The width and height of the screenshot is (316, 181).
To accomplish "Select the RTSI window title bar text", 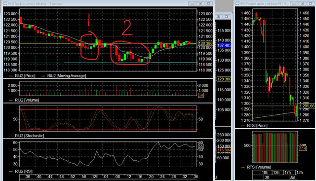I will point(264,3).
